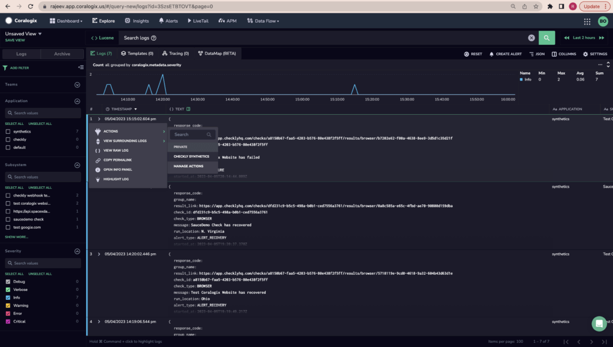
Task: Check the checkly application checkbox
Action: 8,139
